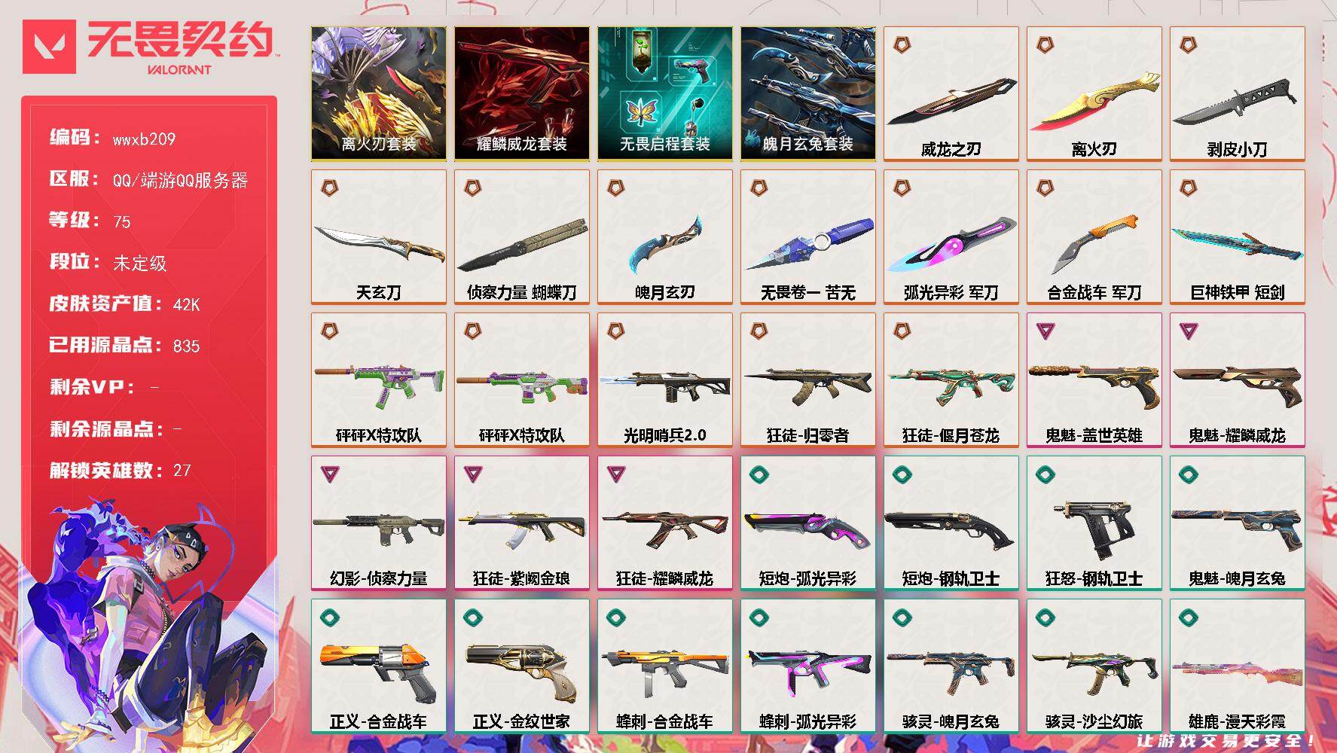Click the 短炮-弧光异彩 shotgun card

(x=807, y=523)
